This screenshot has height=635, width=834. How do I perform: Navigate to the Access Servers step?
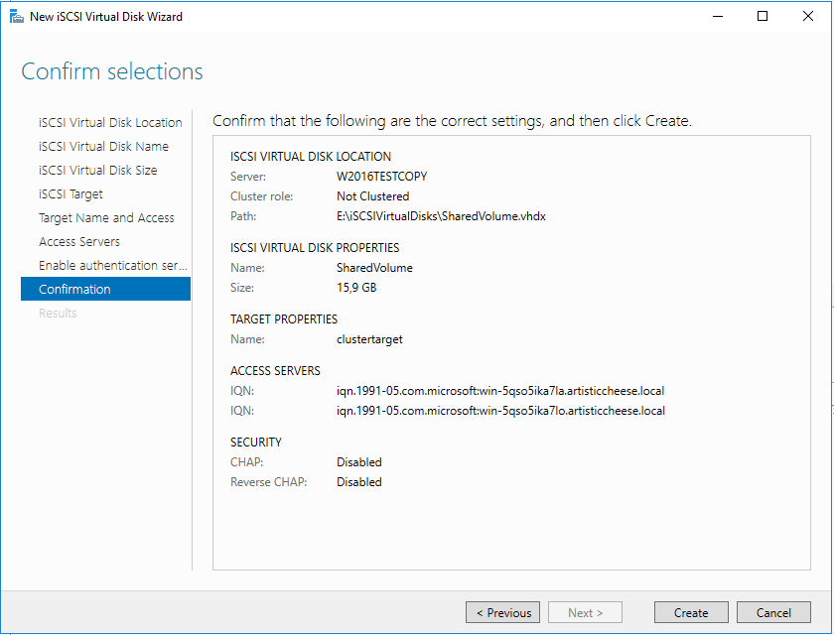pos(79,242)
